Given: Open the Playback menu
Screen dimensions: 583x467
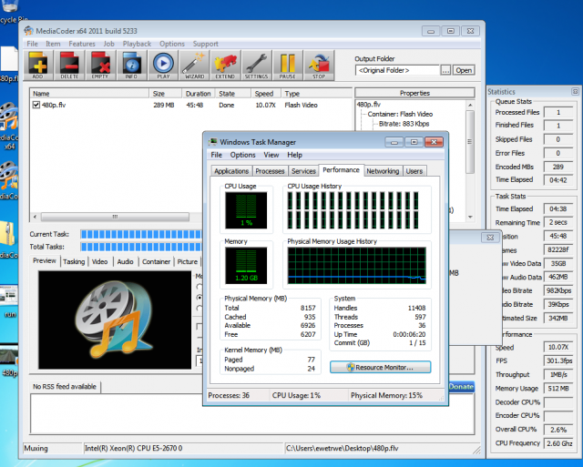Looking at the screenshot, I should coord(137,44).
